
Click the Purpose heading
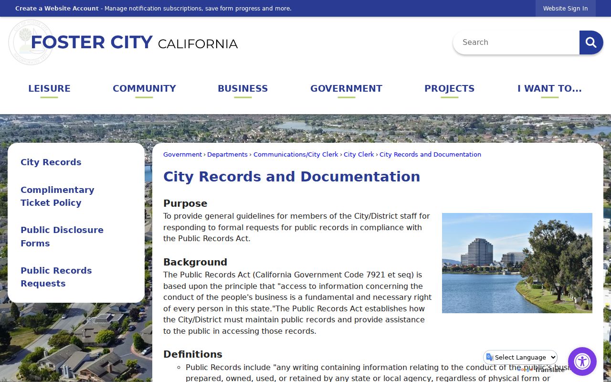(x=185, y=203)
